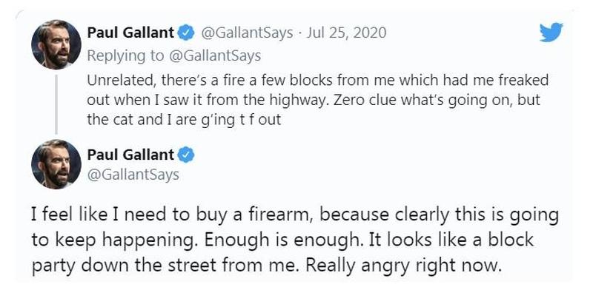Open the Jul 25, 2020 timestamp
The height and width of the screenshot is (287, 593).
pos(346,33)
